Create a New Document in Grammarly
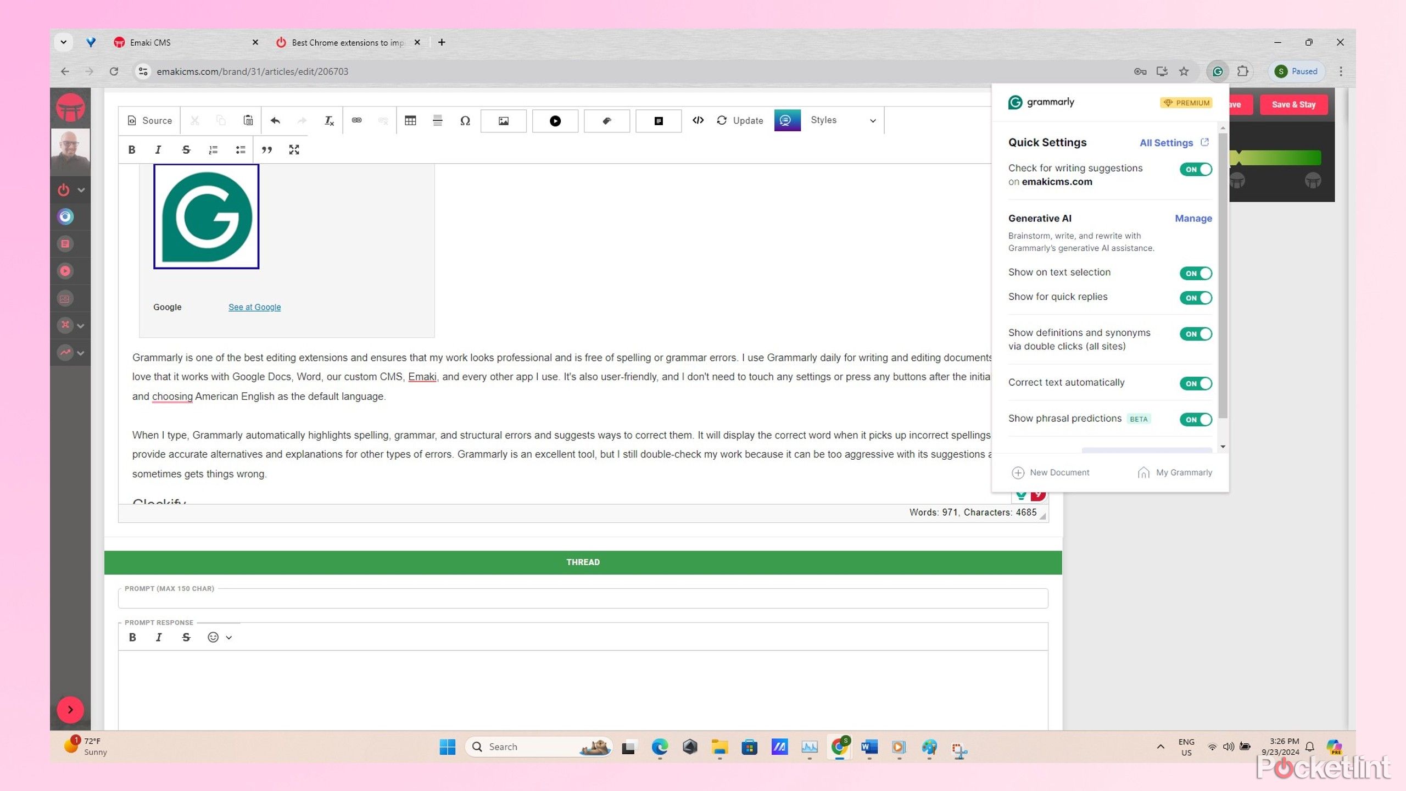Viewport: 1406px width, 791px height. coord(1051,472)
